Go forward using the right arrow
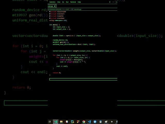This screenshot has height=124, width=165. coord(113,2)
